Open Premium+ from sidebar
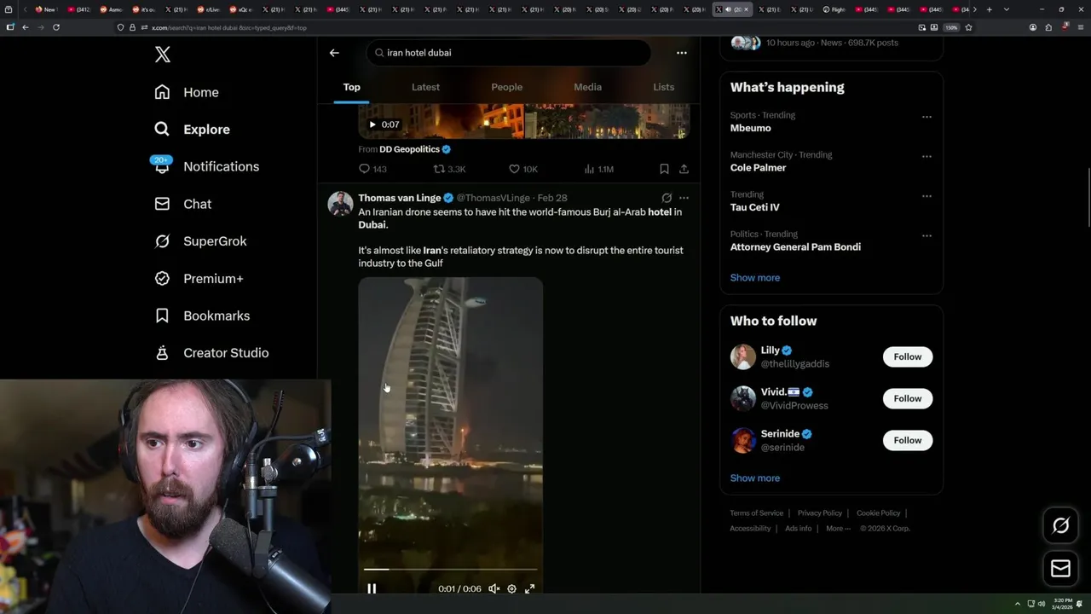1091x614 pixels. [x=199, y=279]
